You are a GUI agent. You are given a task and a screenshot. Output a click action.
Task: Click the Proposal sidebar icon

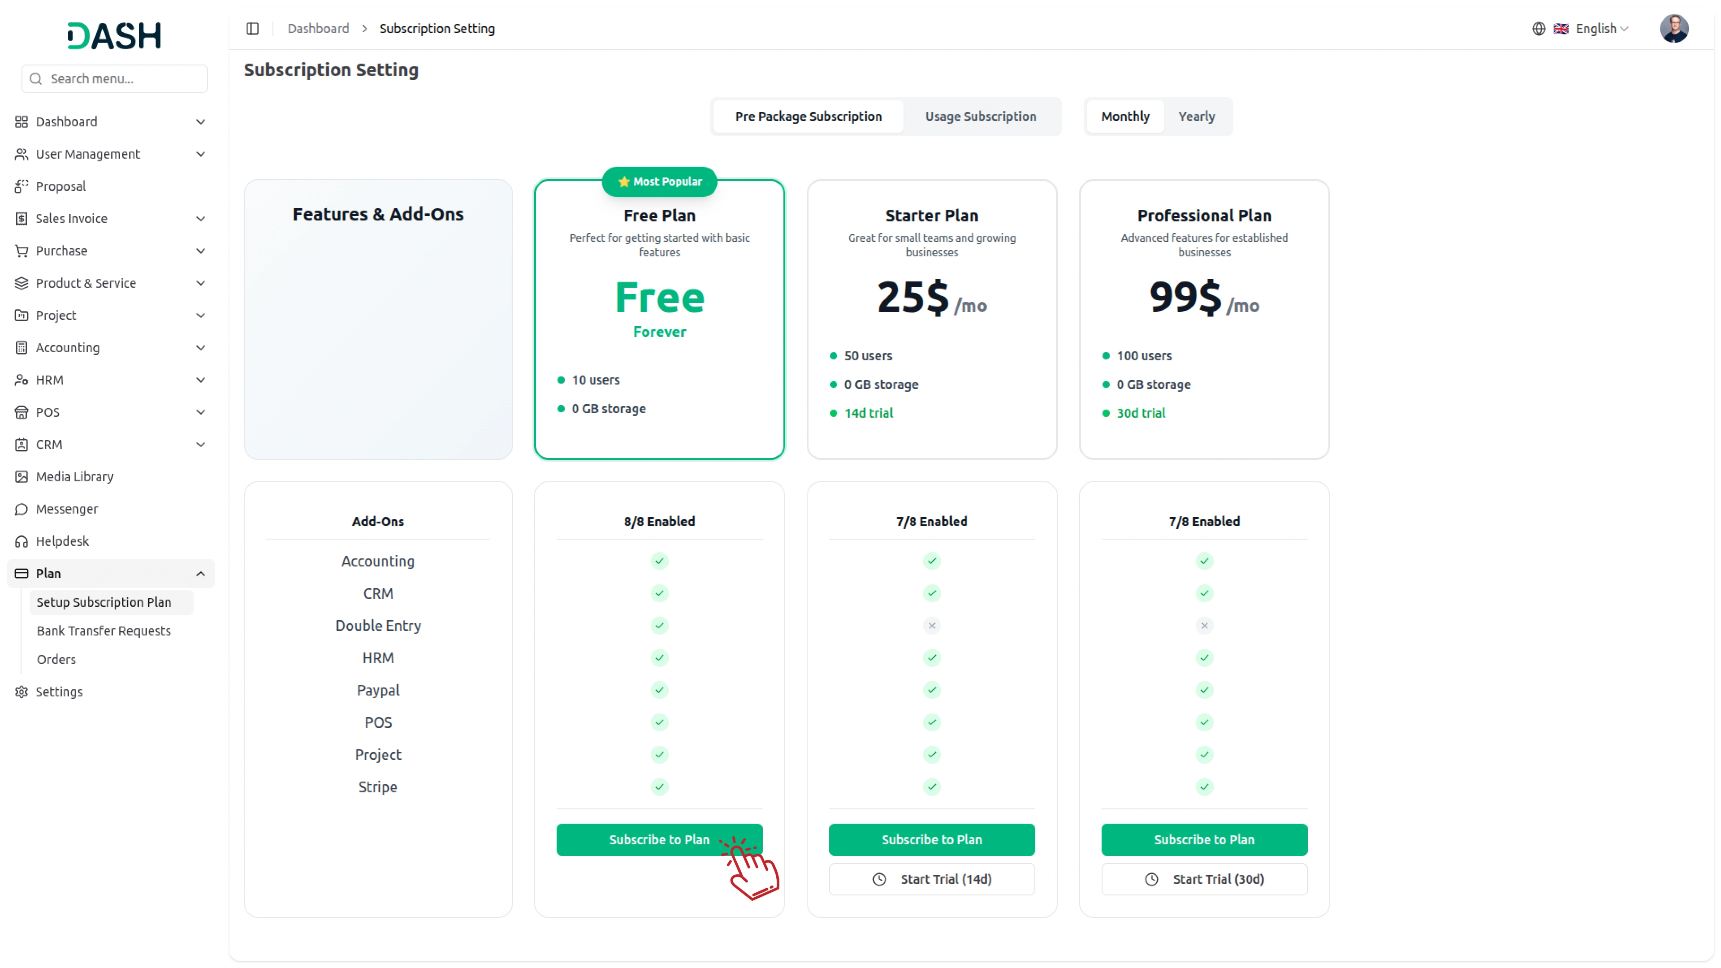[x=22, y=186]
